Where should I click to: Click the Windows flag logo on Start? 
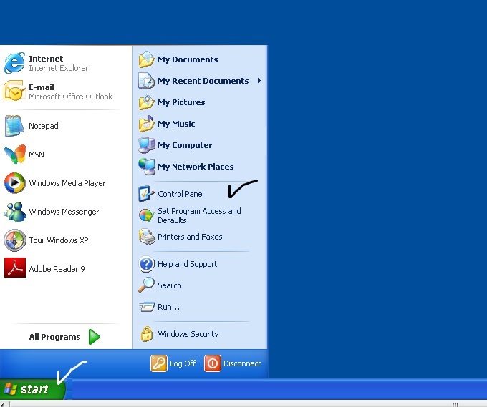(11, 388)
